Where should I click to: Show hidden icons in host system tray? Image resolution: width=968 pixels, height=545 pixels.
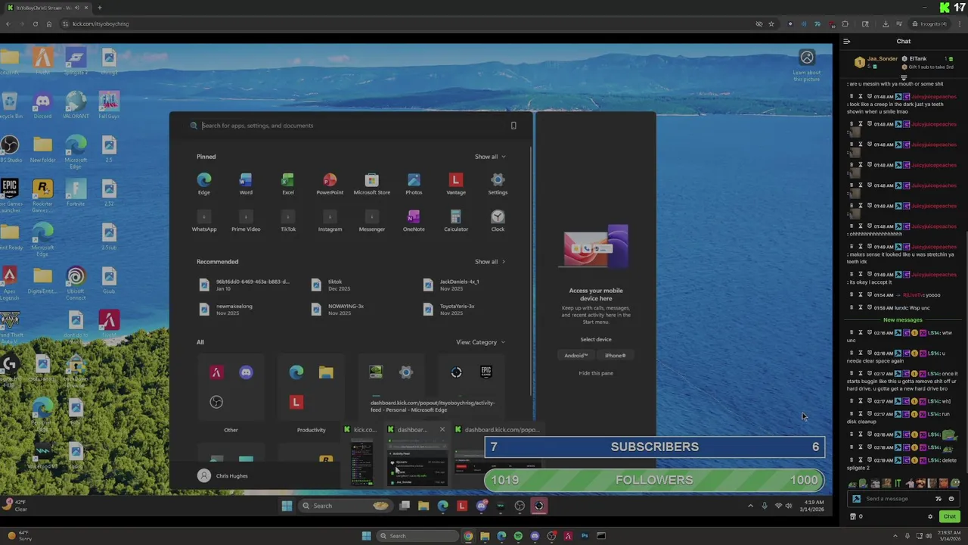tap(895, 536)
